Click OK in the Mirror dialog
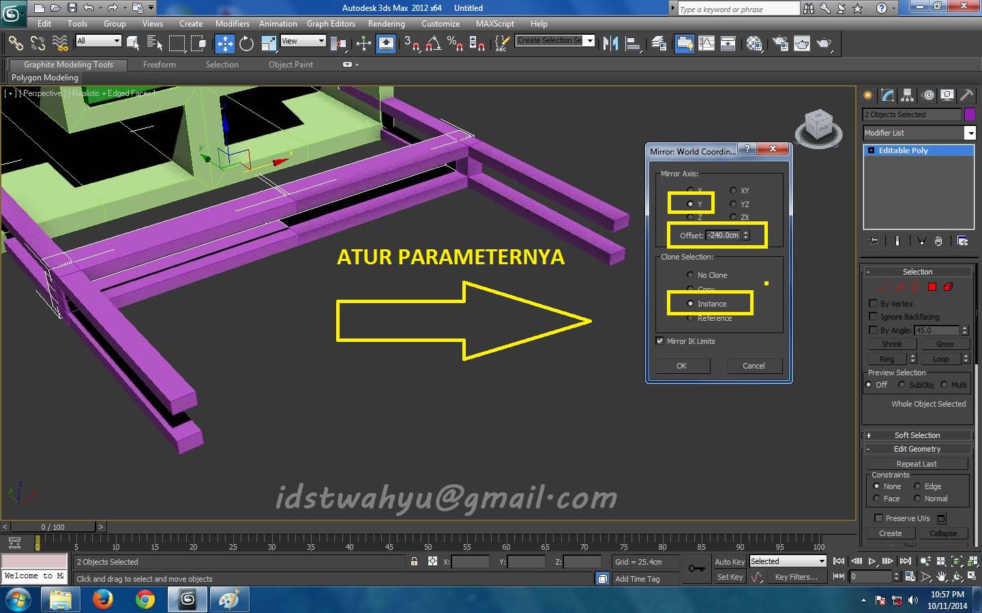 click(682, 366)
